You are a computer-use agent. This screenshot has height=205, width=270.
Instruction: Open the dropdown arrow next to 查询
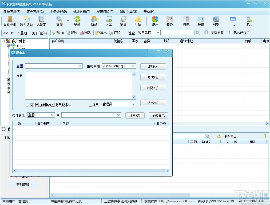coord(68,21)
